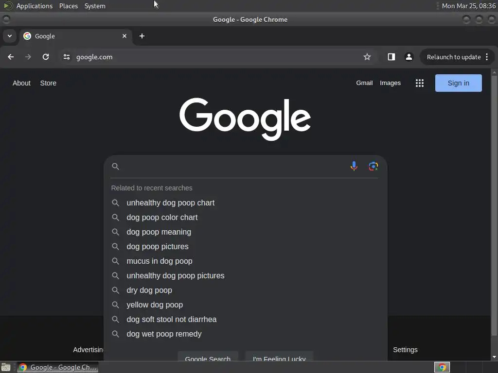Select suggestion 'dog wet poop remedy'
The width and height of the screenshot is (498, 373).
click(164, 334)
